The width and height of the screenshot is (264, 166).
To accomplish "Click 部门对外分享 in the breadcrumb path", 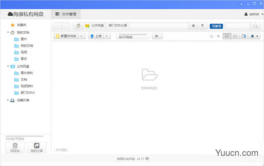I will click(118, 25).
